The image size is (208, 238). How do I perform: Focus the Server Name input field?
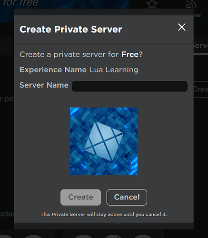(x=129, y=86)
